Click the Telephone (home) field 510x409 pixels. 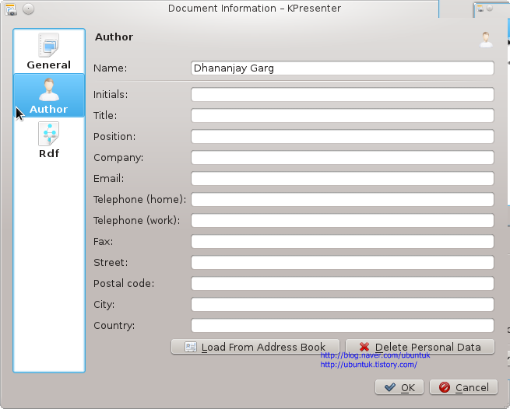coord(342,200)
